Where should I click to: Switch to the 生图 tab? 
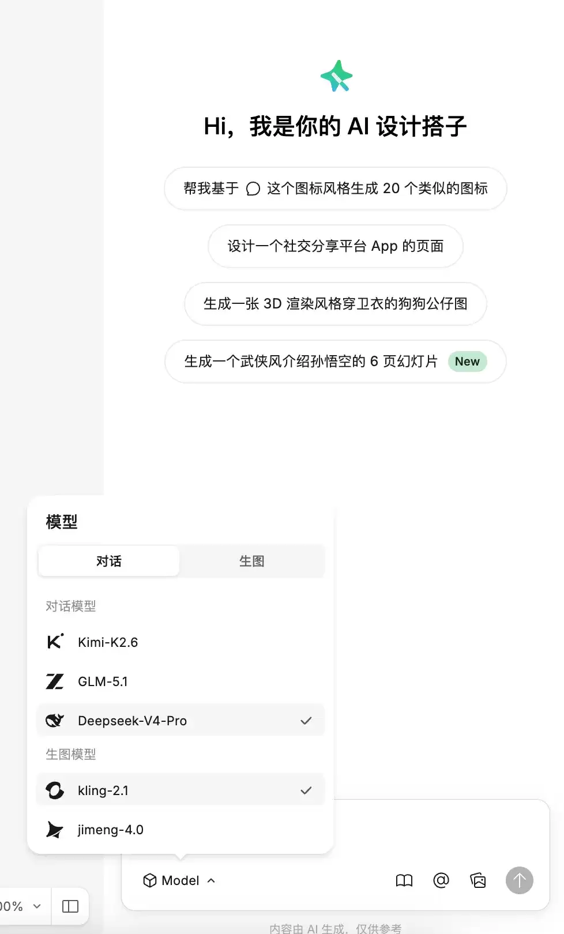click(x=252, y=561)
